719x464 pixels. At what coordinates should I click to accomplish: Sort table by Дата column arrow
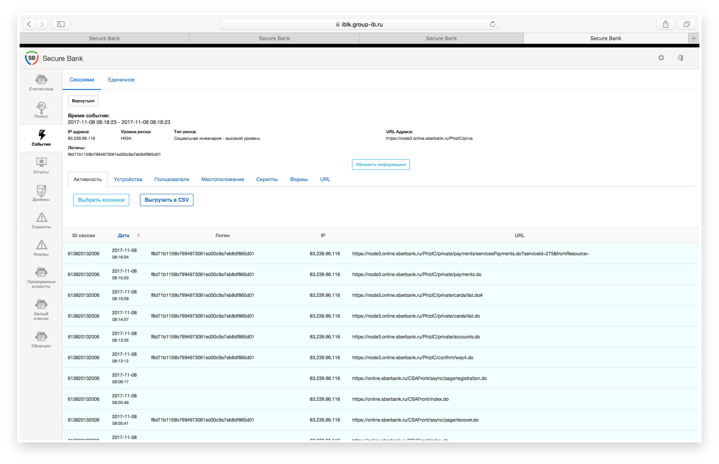(138, 235)
